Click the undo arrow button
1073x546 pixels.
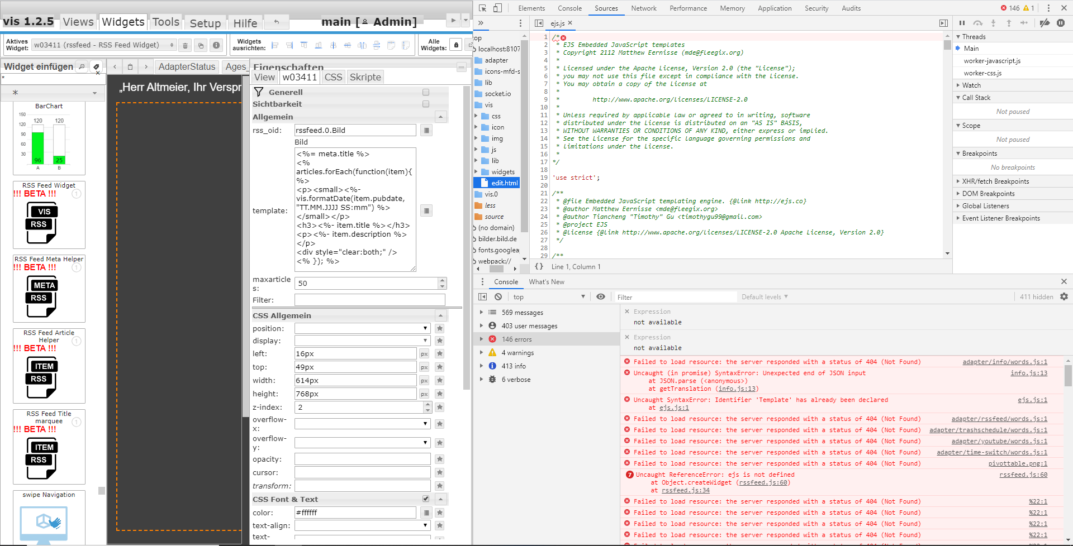click(x=277, y=22)
